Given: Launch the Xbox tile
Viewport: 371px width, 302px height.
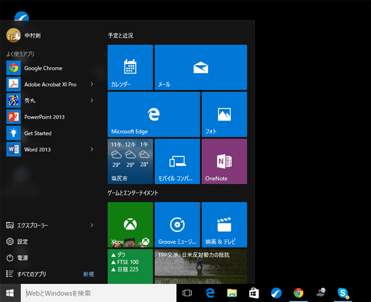Looking at the screenshot, I should [130, 225].
